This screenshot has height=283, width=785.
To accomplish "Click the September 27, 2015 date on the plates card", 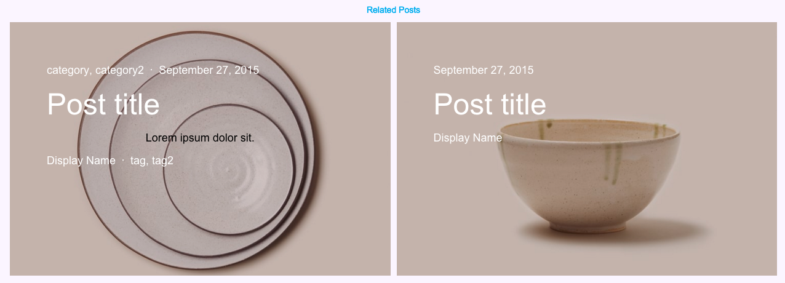I will click(x=209, y=70).
